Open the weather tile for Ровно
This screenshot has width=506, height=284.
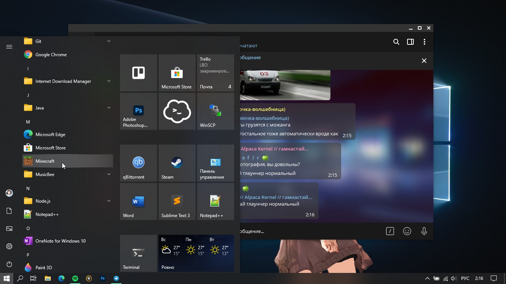coord(196,253)
